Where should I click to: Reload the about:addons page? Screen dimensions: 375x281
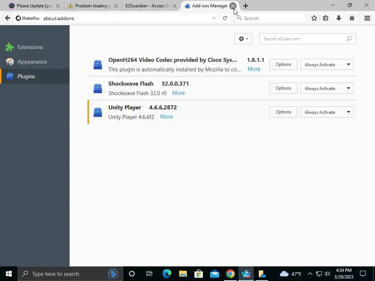225,18
